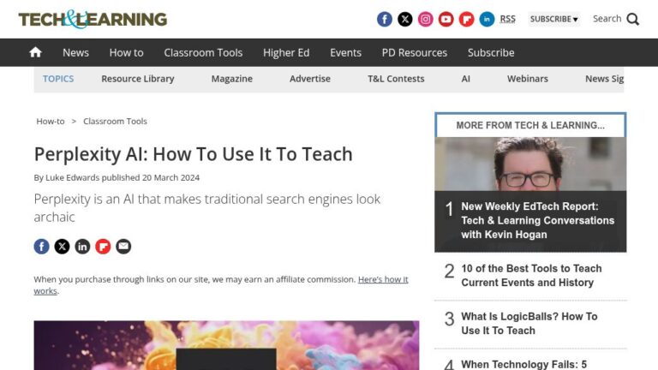Select the Webinars topic

point(527,79)
